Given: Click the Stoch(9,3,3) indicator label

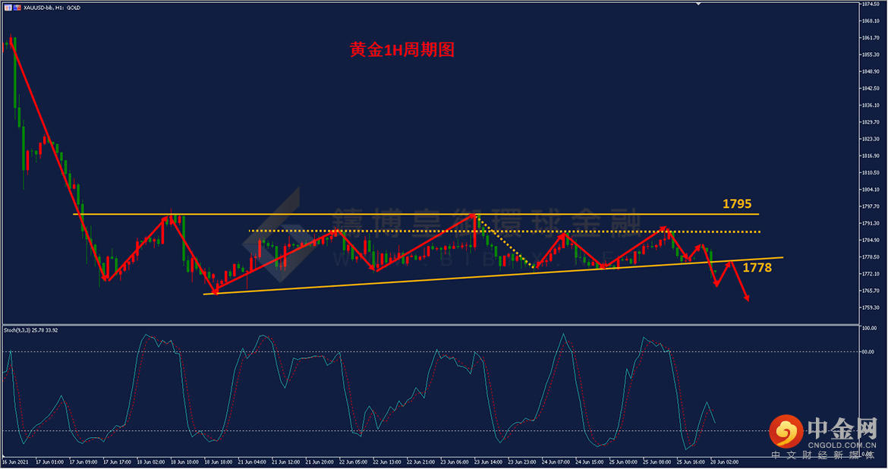Looking at the screenshot, I should [x=30, y=330].
